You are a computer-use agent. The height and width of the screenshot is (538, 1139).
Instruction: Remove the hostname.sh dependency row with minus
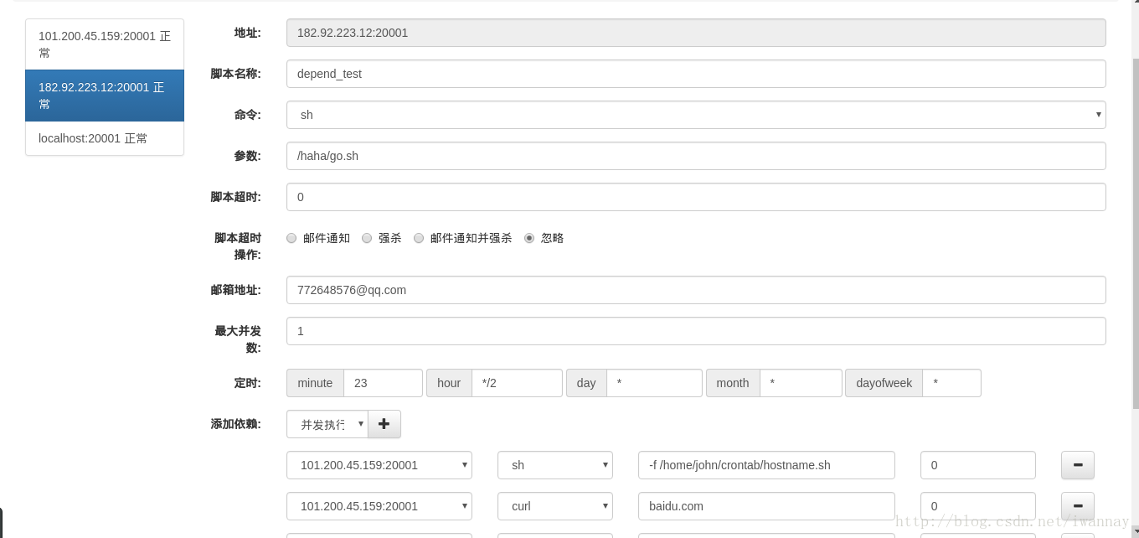(1077, 465)
